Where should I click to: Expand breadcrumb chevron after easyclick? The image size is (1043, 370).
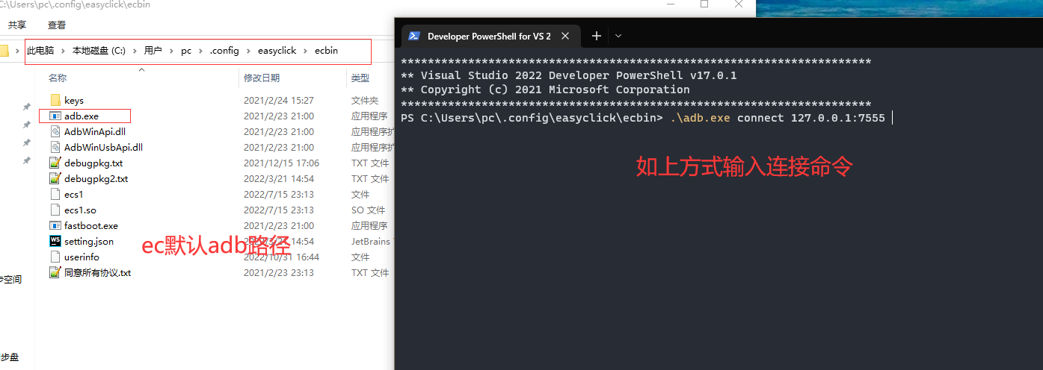[305, 51]
